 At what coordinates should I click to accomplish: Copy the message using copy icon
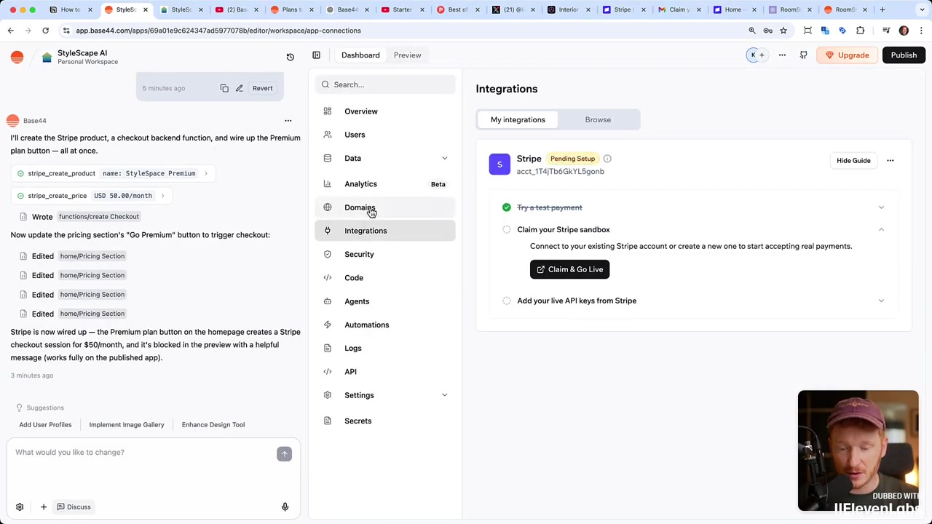[x=224, y=88]
